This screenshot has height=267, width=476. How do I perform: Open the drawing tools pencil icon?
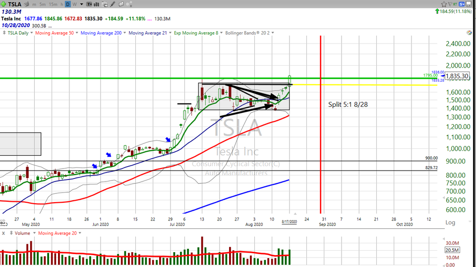(x=113, y=4)
